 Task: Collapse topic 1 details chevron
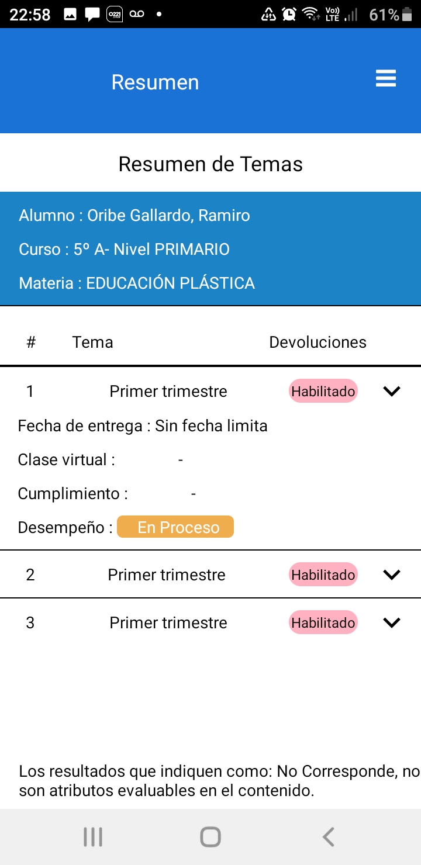391,392
